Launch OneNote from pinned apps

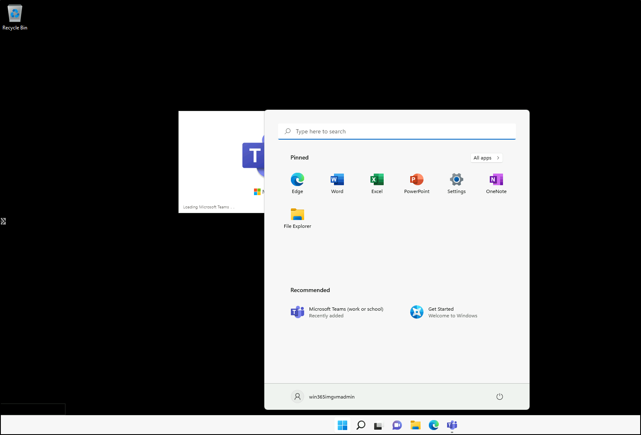(x=496, y=184)
